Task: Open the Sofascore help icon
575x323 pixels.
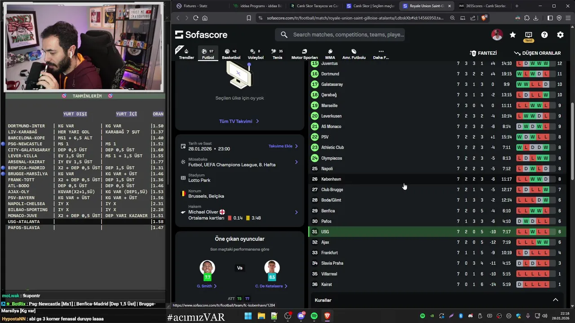Action: click(544, 35)
